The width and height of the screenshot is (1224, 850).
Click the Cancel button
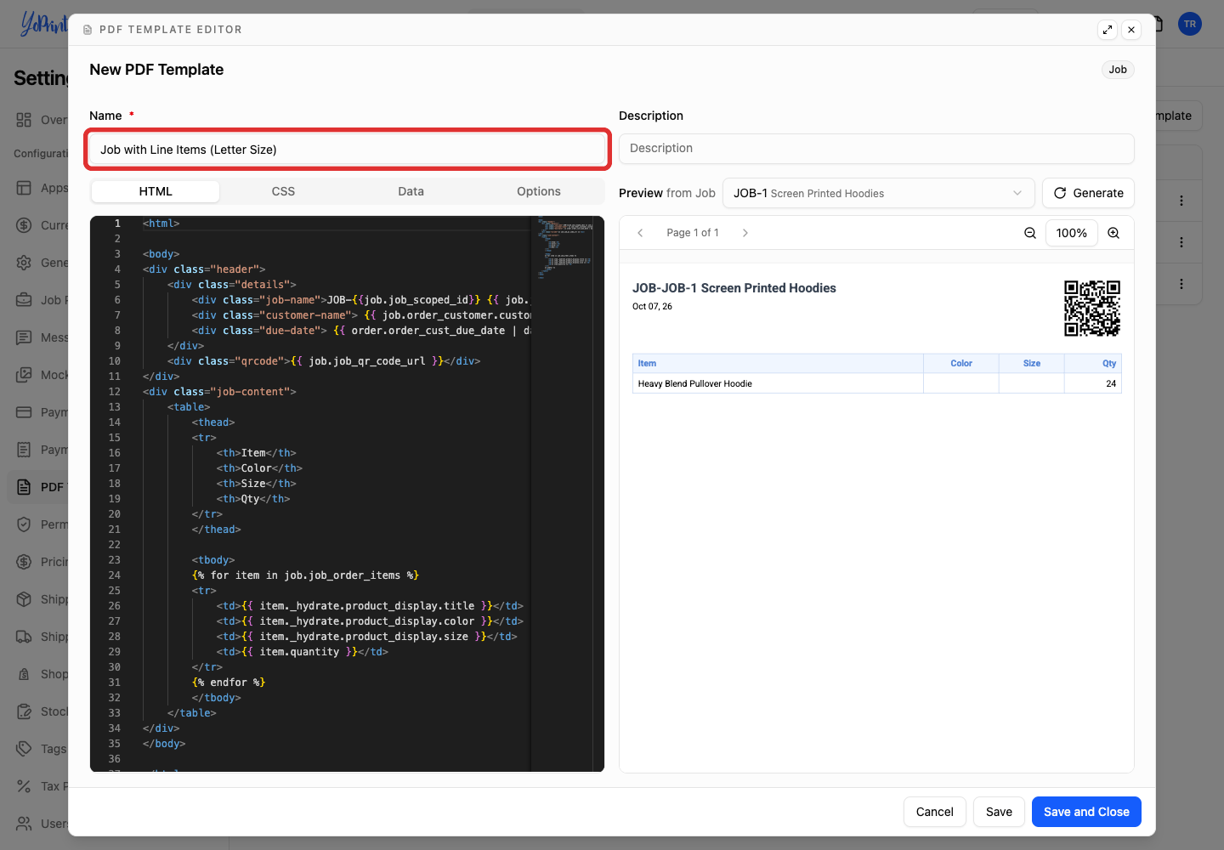tap(935, 812)
